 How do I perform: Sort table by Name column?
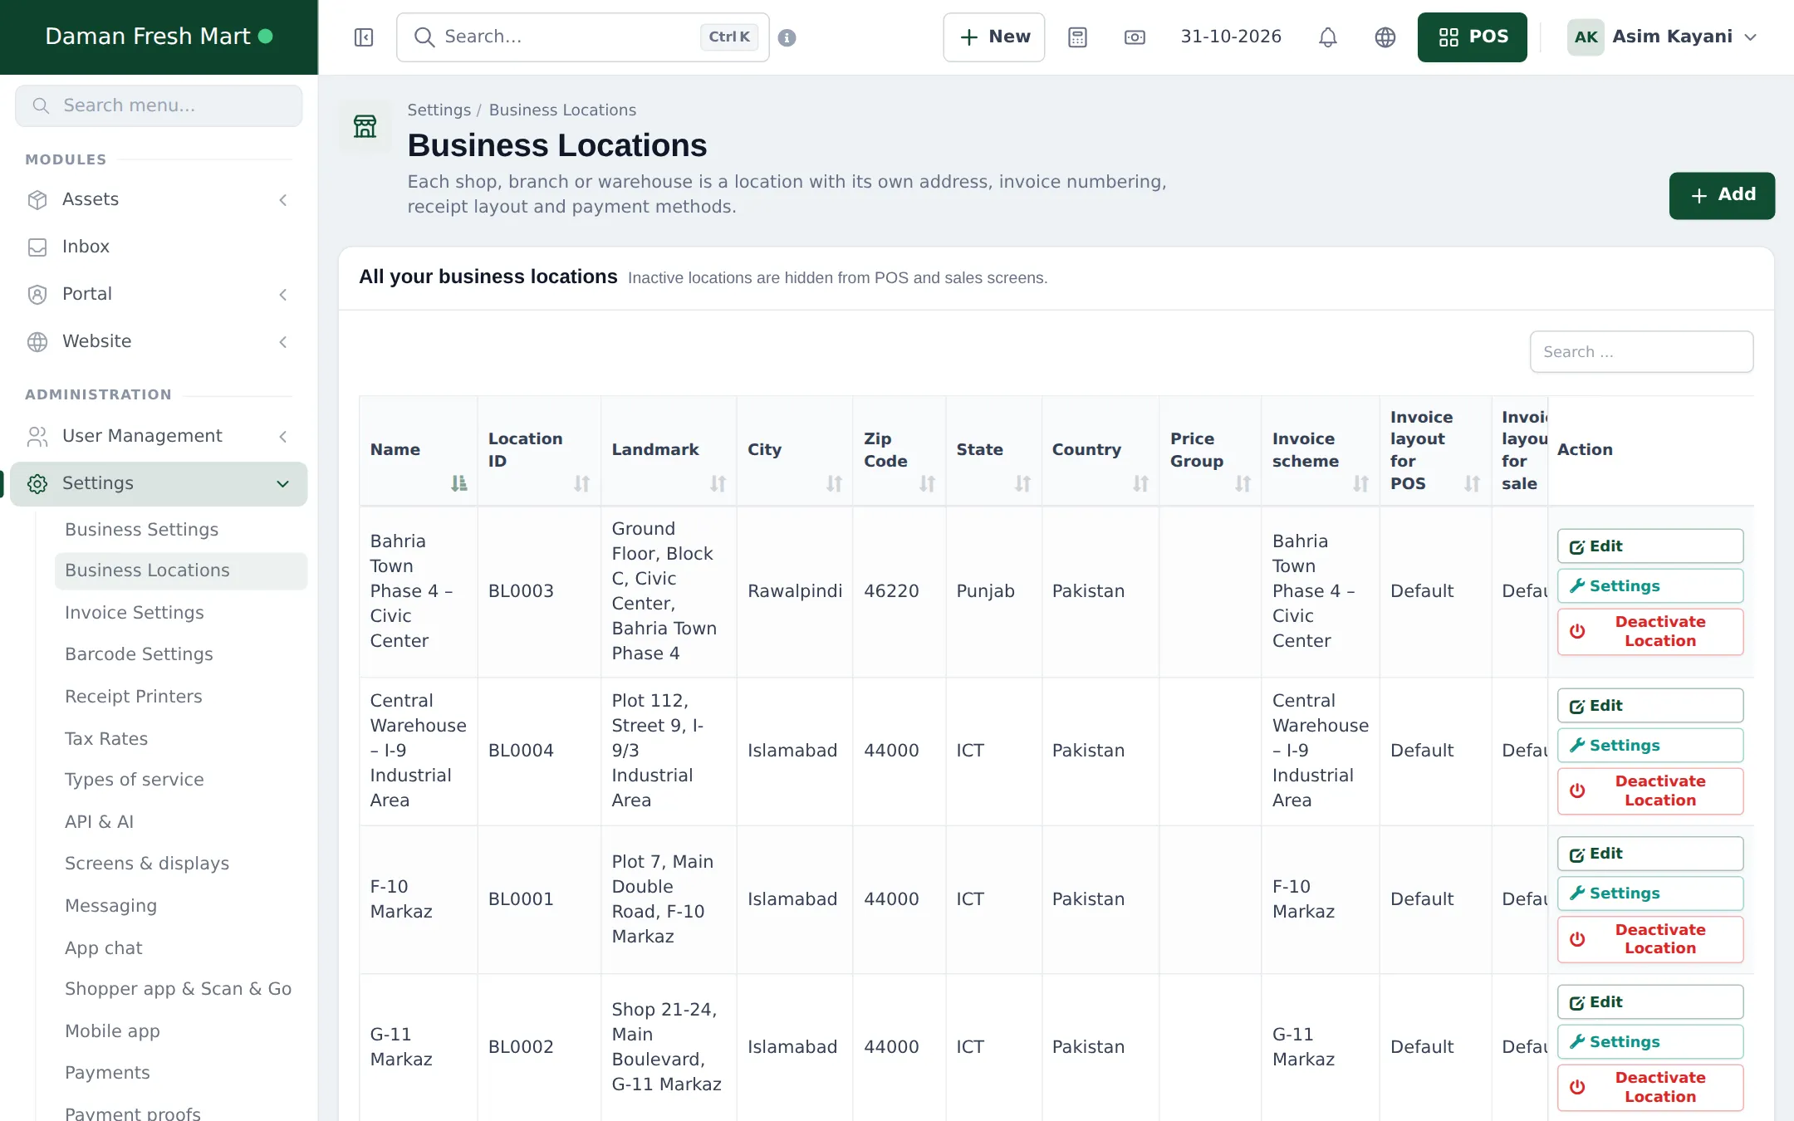click(459, 483)
